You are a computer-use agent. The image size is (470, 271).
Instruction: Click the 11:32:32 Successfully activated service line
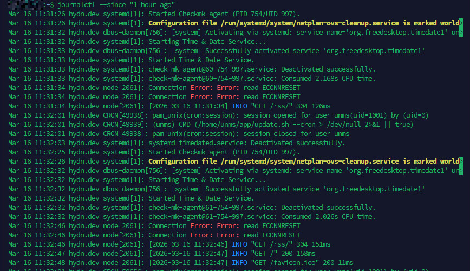[217, 189]
